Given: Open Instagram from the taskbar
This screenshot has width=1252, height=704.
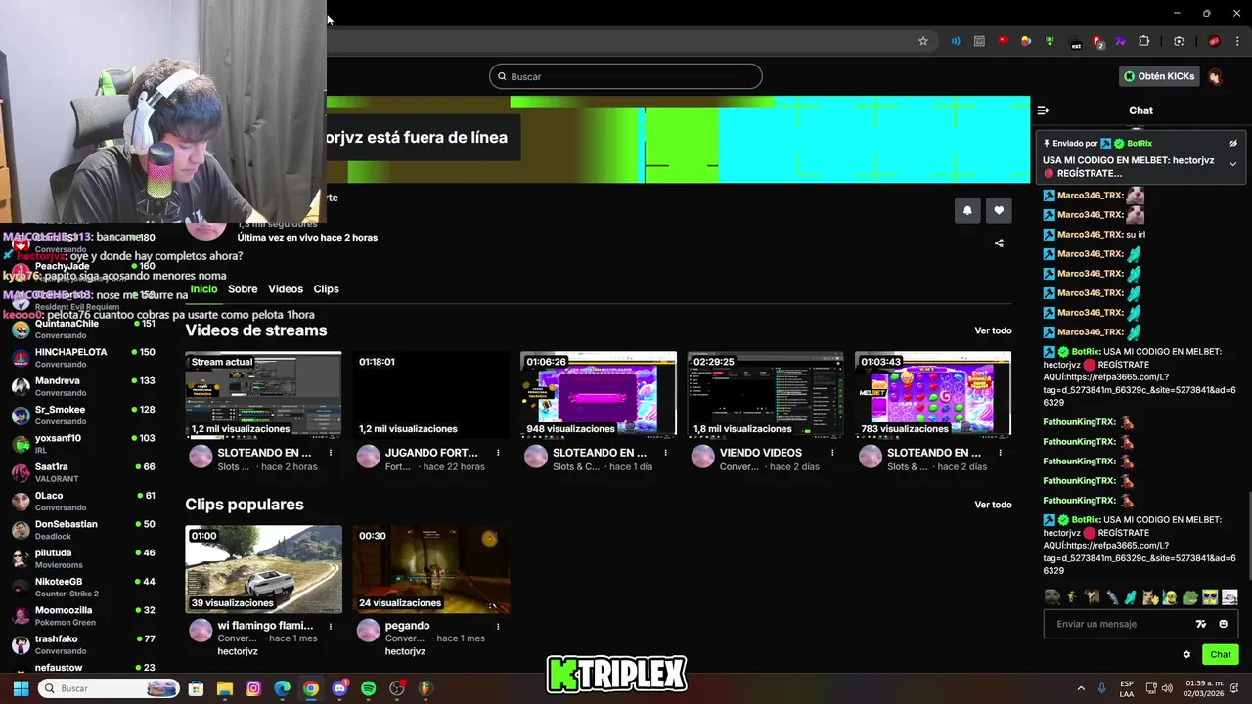Looking at the screenshot, I should click(x=253, y=688).
